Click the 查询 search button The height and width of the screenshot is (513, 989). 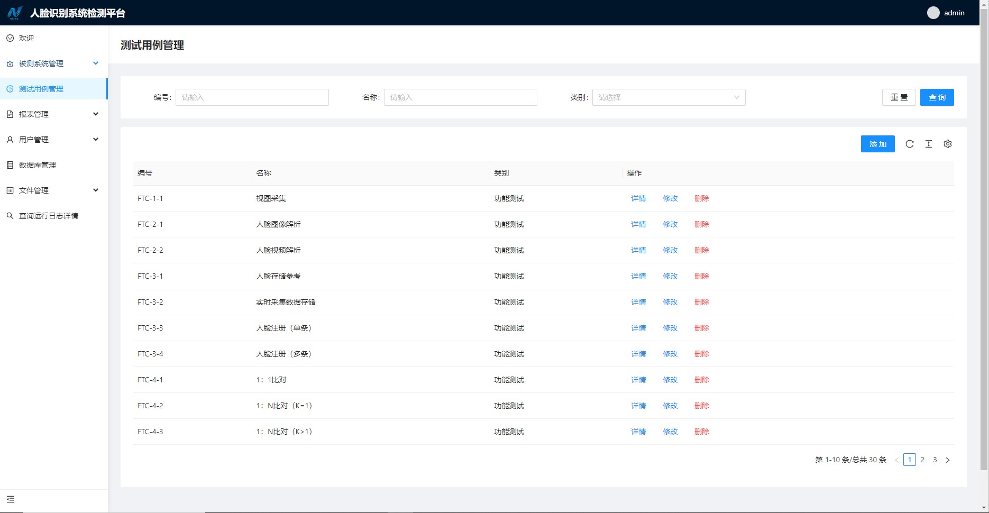point(937,97)
